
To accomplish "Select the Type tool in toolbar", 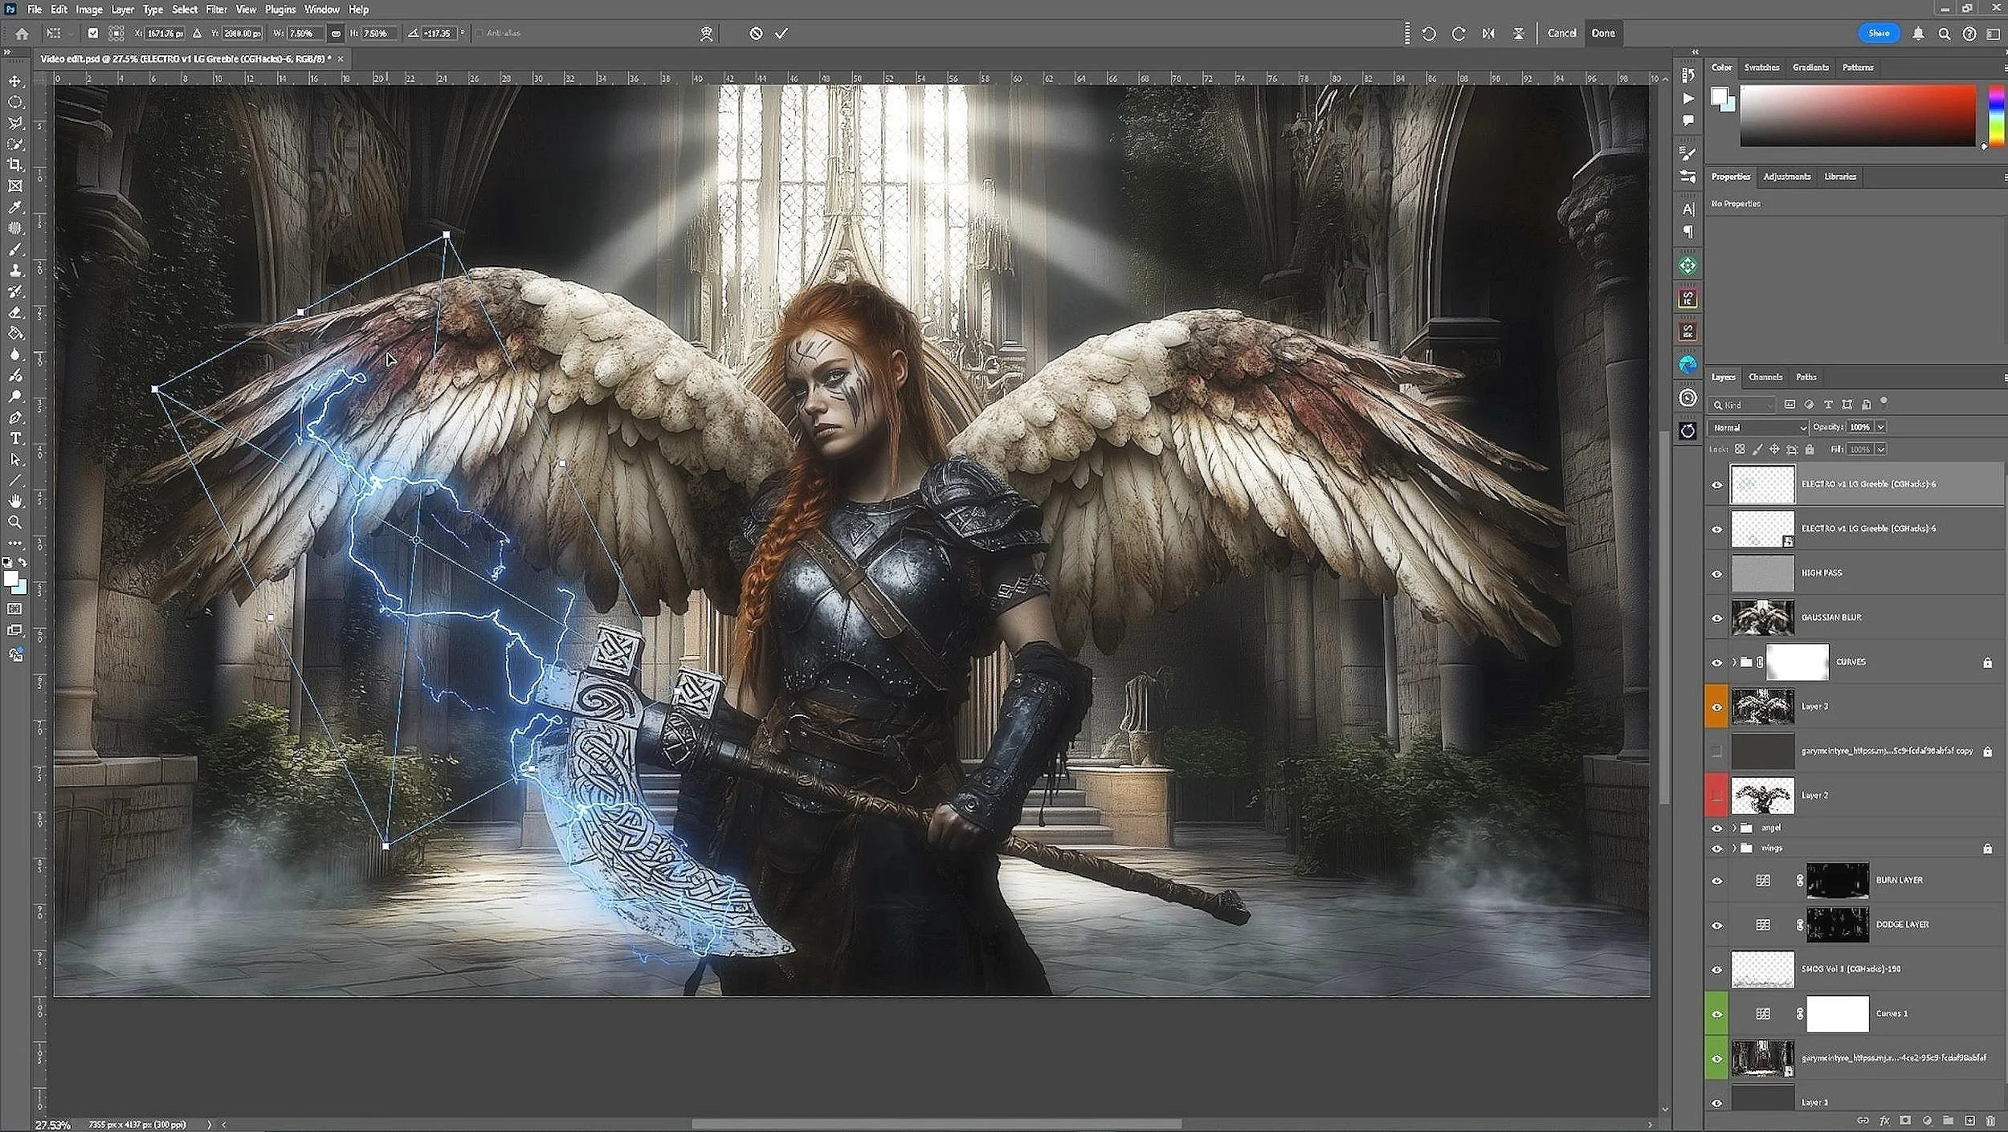I will point(15,438).
